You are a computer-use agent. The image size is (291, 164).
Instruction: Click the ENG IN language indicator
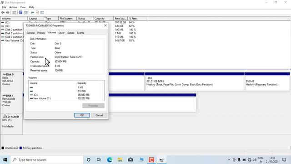(261, 160)
